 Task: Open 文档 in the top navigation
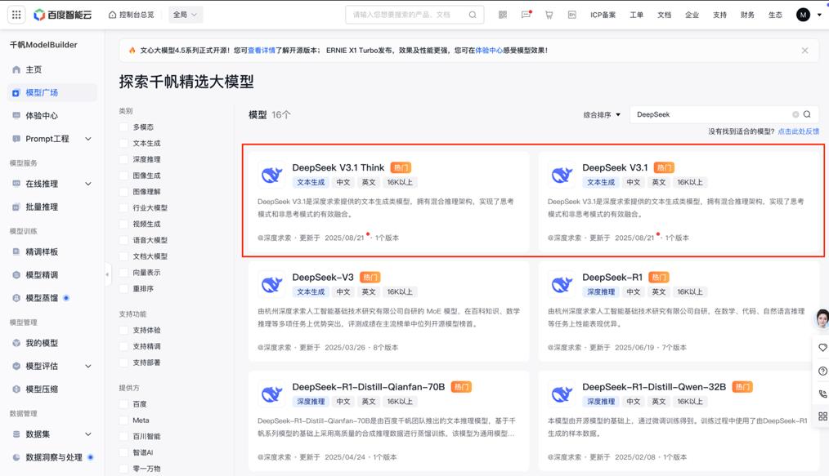click(664, 14)
